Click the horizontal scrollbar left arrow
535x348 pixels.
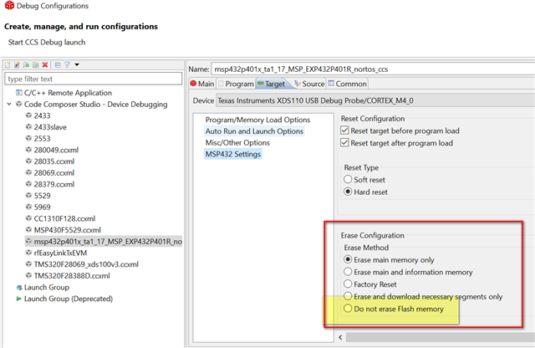coord(340,337)
